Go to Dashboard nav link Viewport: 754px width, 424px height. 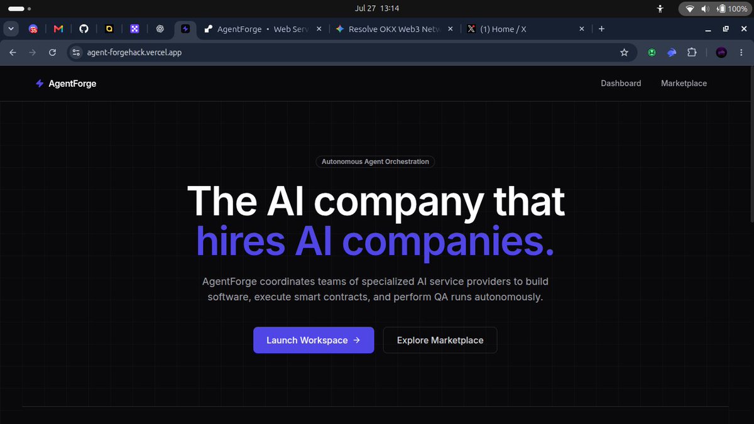(621, 84)
